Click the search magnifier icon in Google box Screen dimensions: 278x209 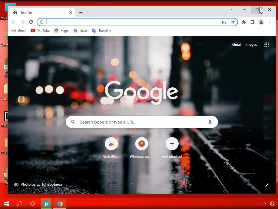tap(73, 122)
